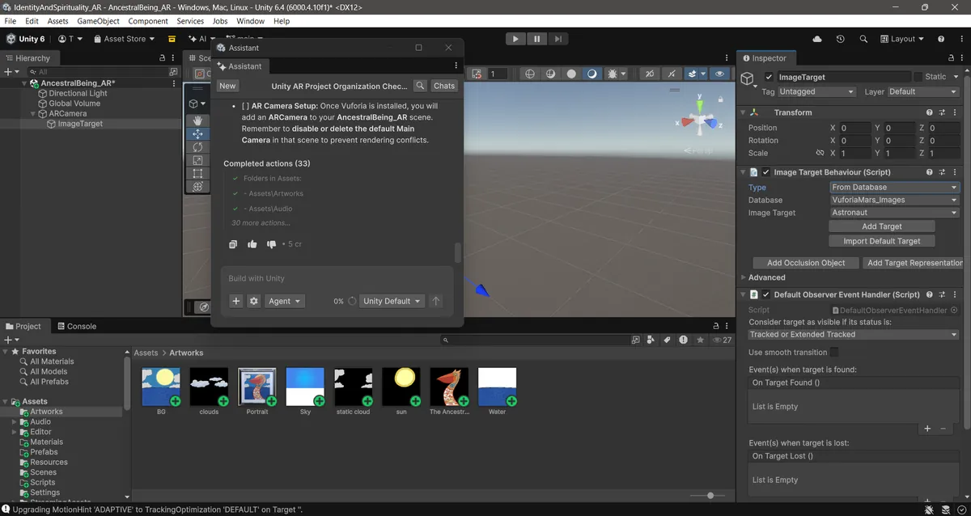The height and width of the screenshot is (516, 971).
Task: Give thumbs up to Assistant response
Action: (252, 244)
